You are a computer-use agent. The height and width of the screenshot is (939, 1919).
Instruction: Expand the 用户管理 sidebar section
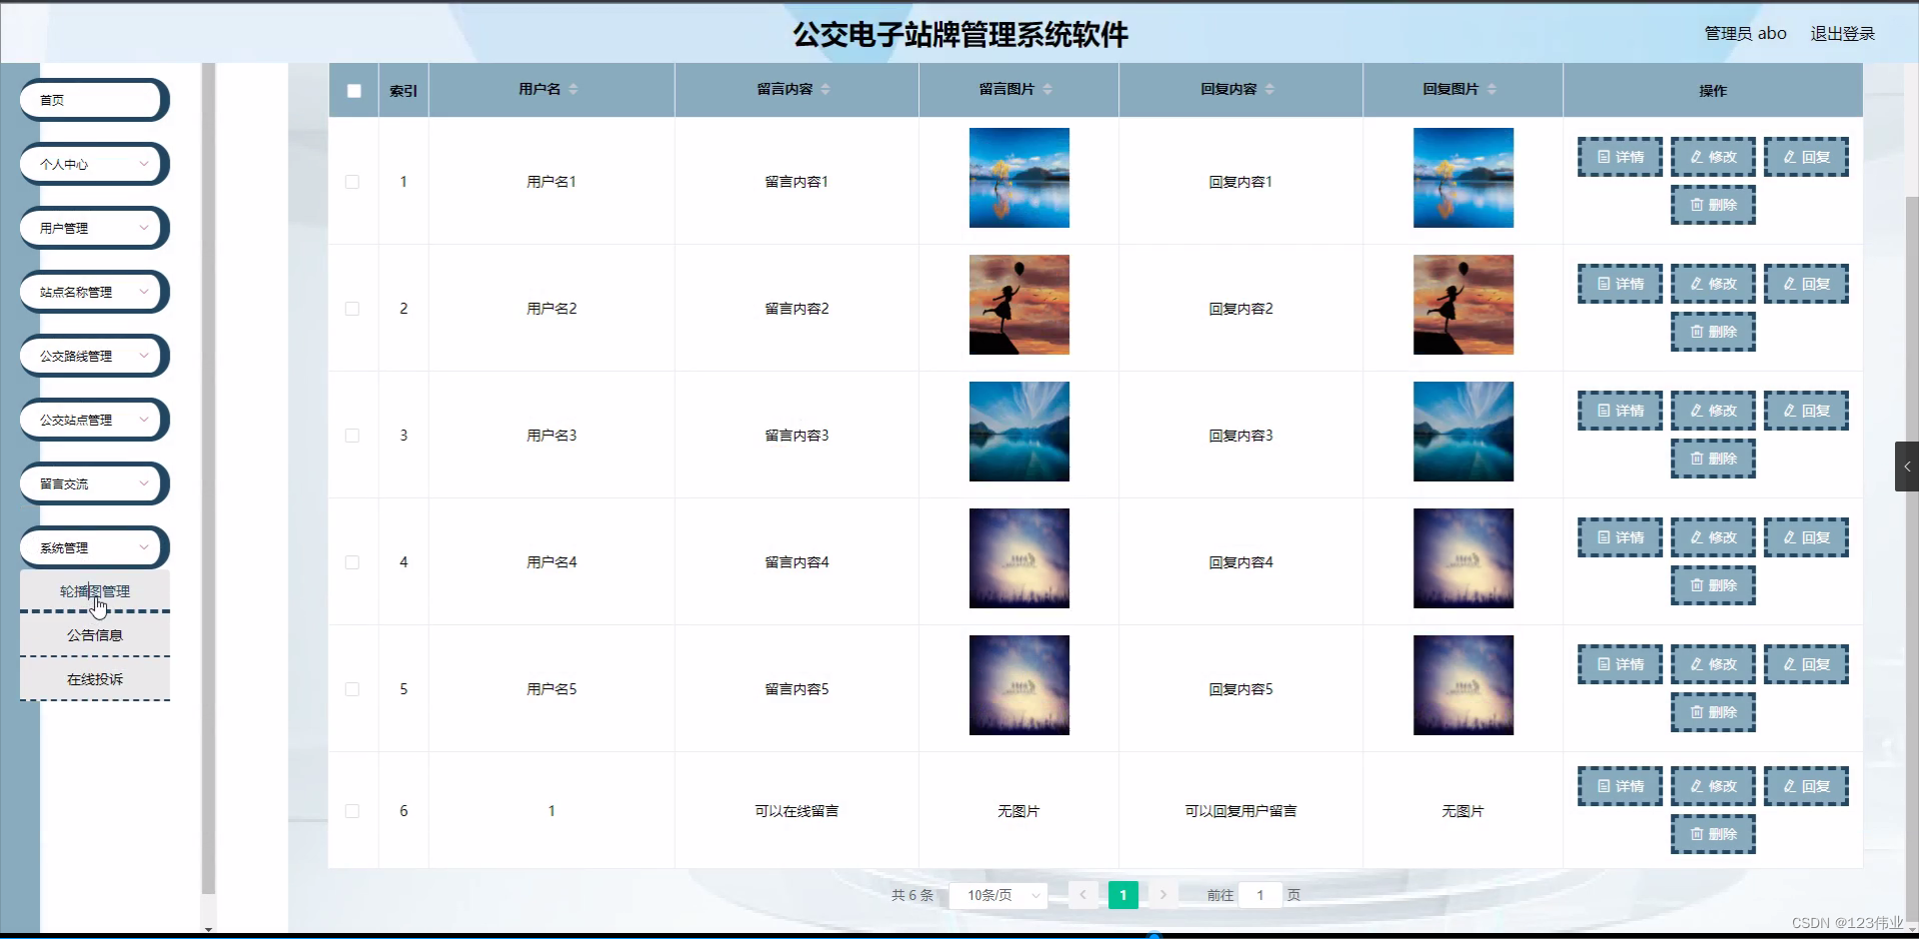tap(92, 227)
